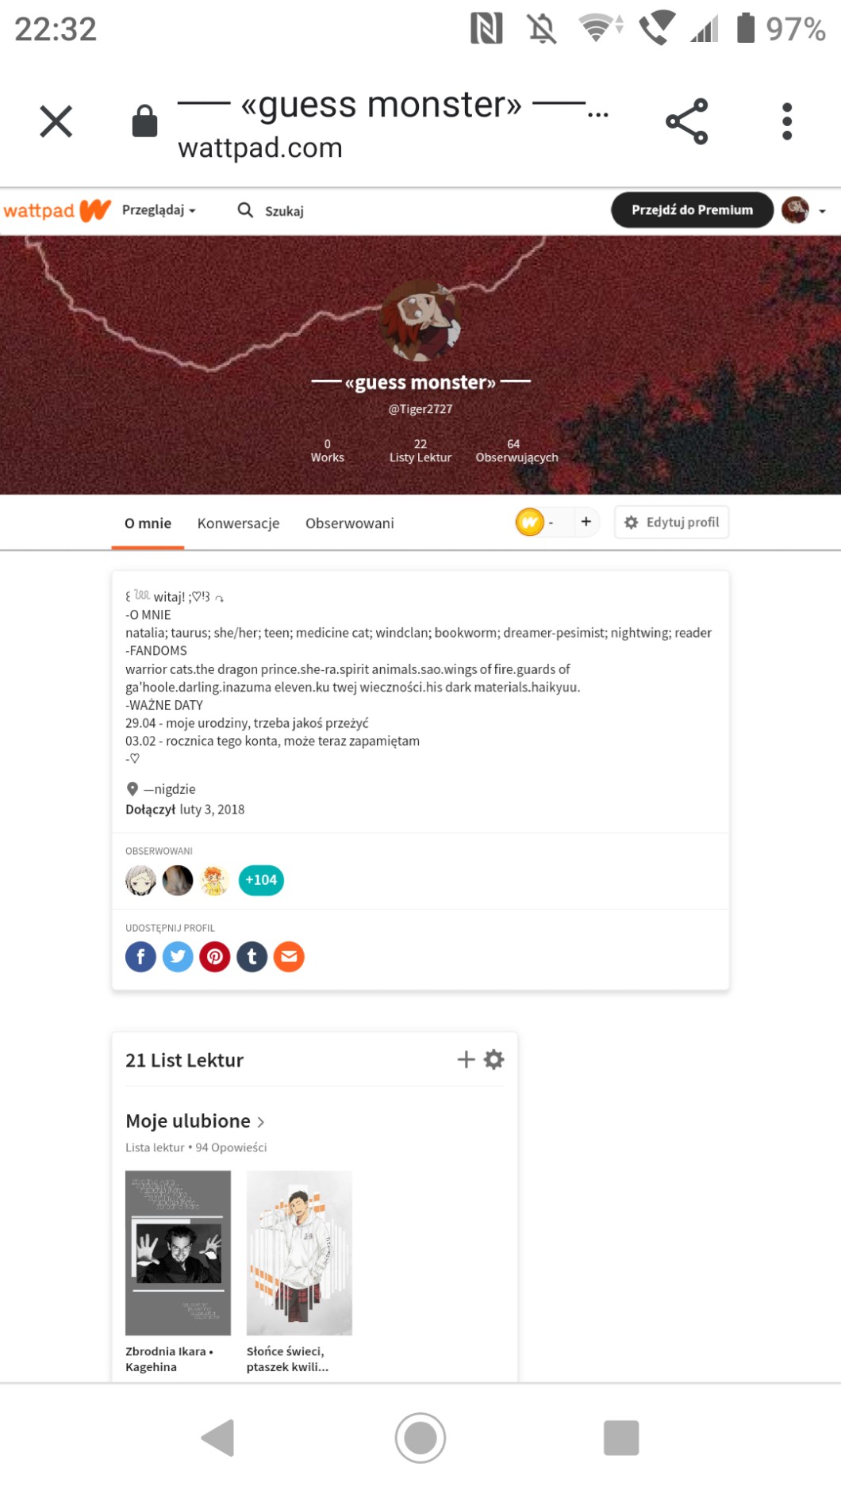The image size is (841, 1494).
Task: Open the browser share icon
Action: [687, 121]
